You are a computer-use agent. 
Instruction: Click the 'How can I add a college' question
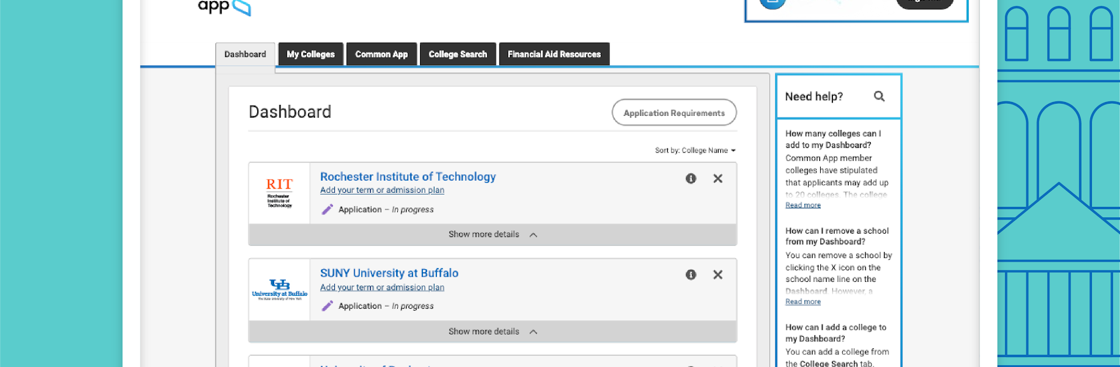coord(835,333)
